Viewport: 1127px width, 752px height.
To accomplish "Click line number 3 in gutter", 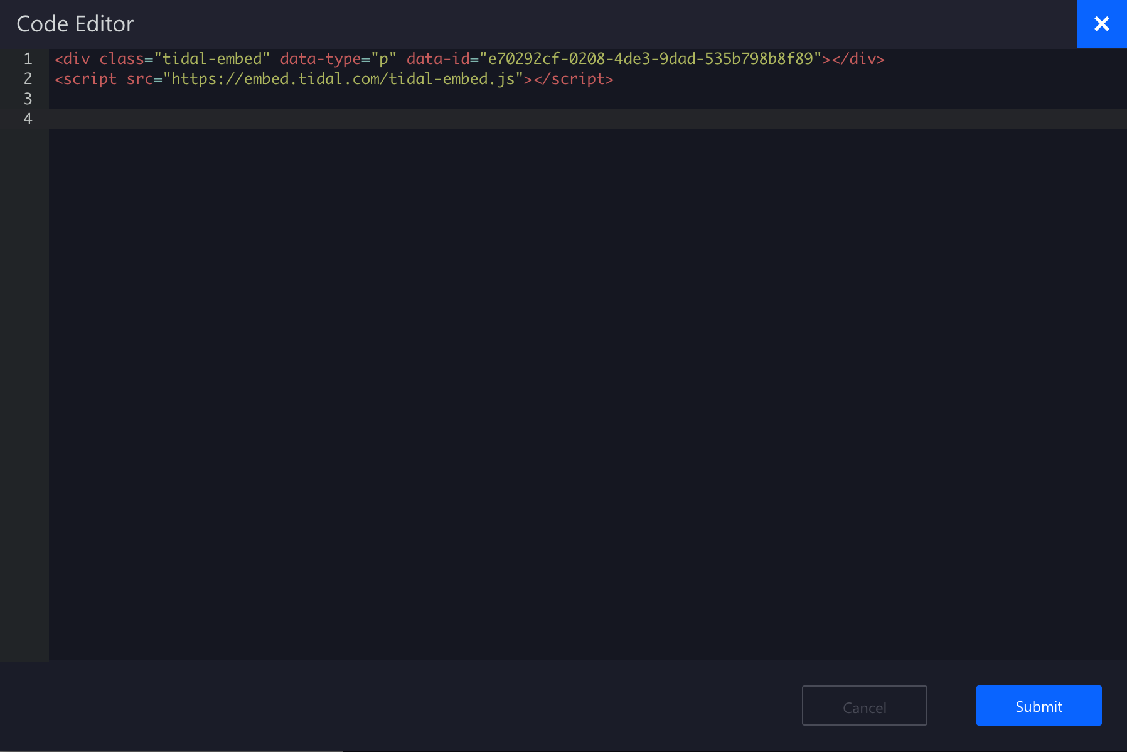I will tap(28, 99).
